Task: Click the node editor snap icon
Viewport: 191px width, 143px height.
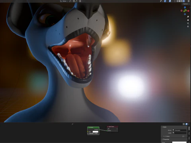Action: click(x=183, y=124)
